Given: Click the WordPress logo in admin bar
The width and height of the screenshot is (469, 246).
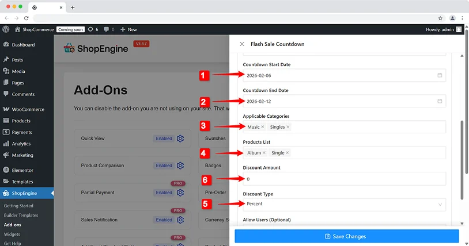Looking at the screenshot, I should tap(6, 29).
